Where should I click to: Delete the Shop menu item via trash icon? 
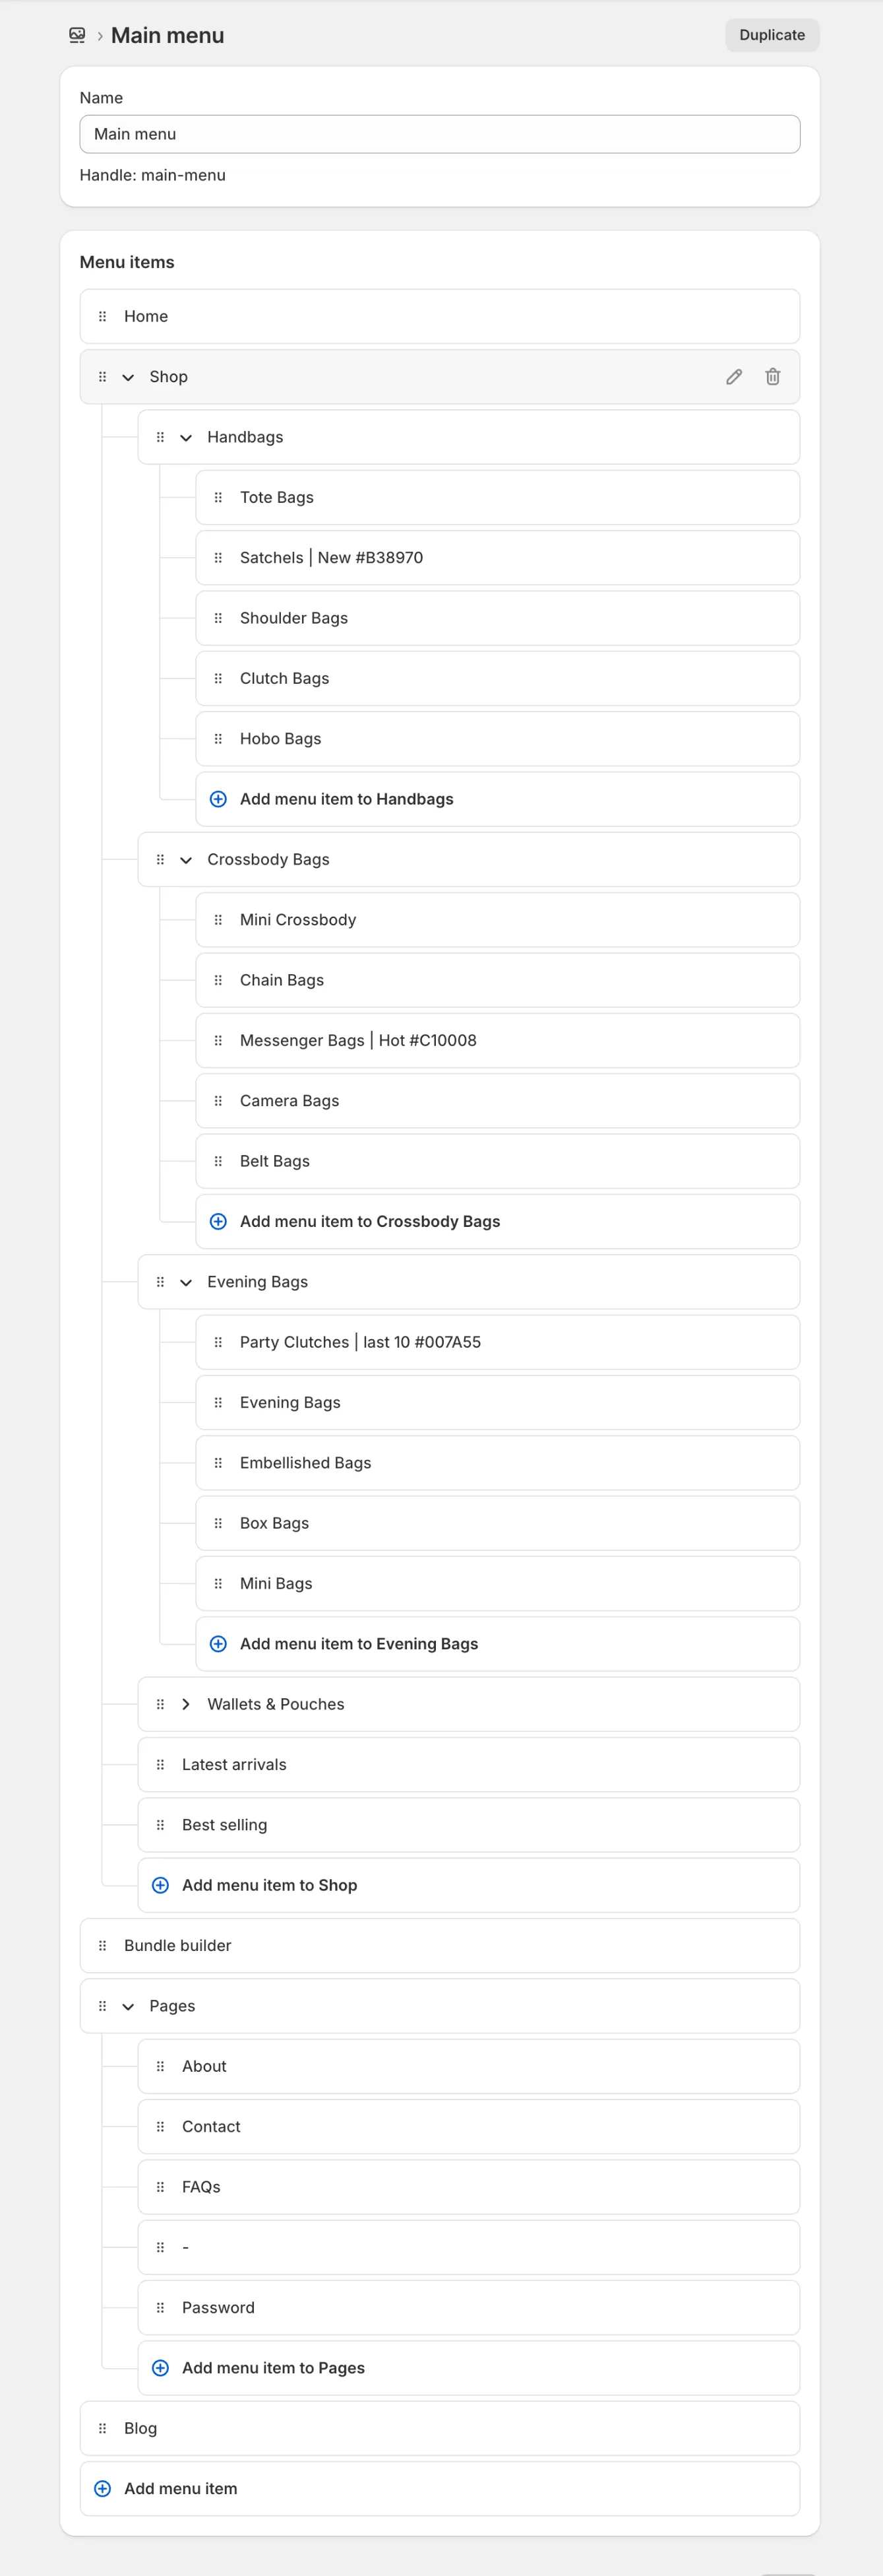coord(772,377)
